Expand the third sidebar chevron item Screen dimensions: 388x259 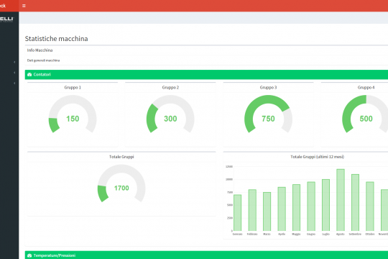14,83
